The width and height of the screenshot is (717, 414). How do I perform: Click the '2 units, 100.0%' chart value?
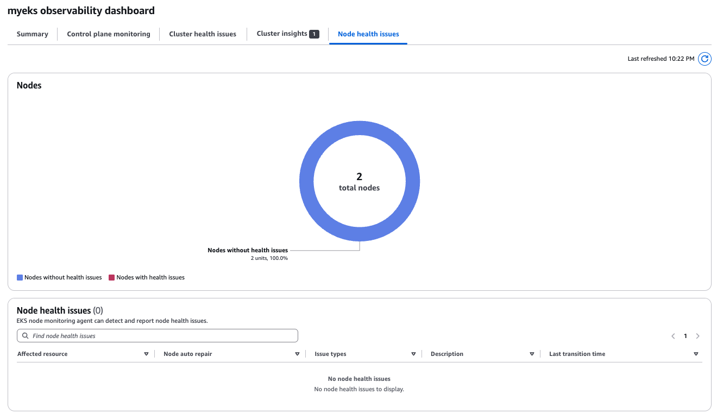(269, 258)
